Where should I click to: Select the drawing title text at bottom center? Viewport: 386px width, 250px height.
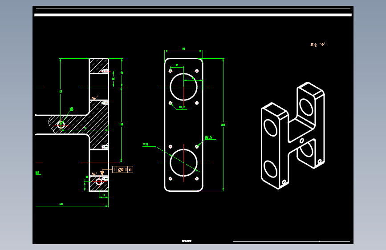point(187,241)
